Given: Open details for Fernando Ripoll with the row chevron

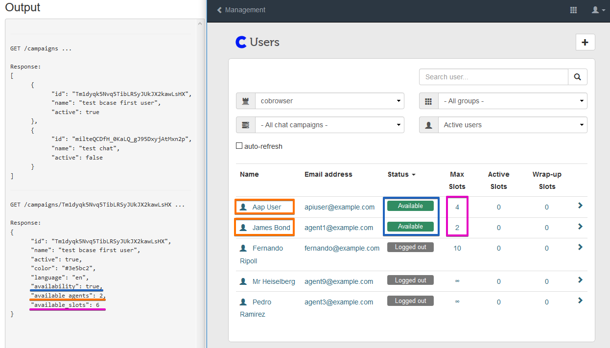Looking at the screenshot, I should click(580, 248).
